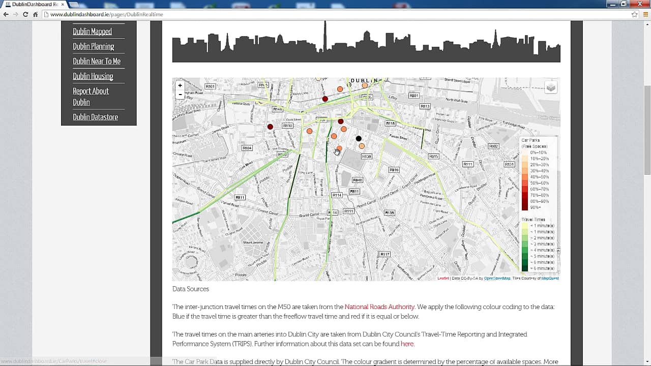Click the vertical page scrollbar thumb

pos(647,130)
